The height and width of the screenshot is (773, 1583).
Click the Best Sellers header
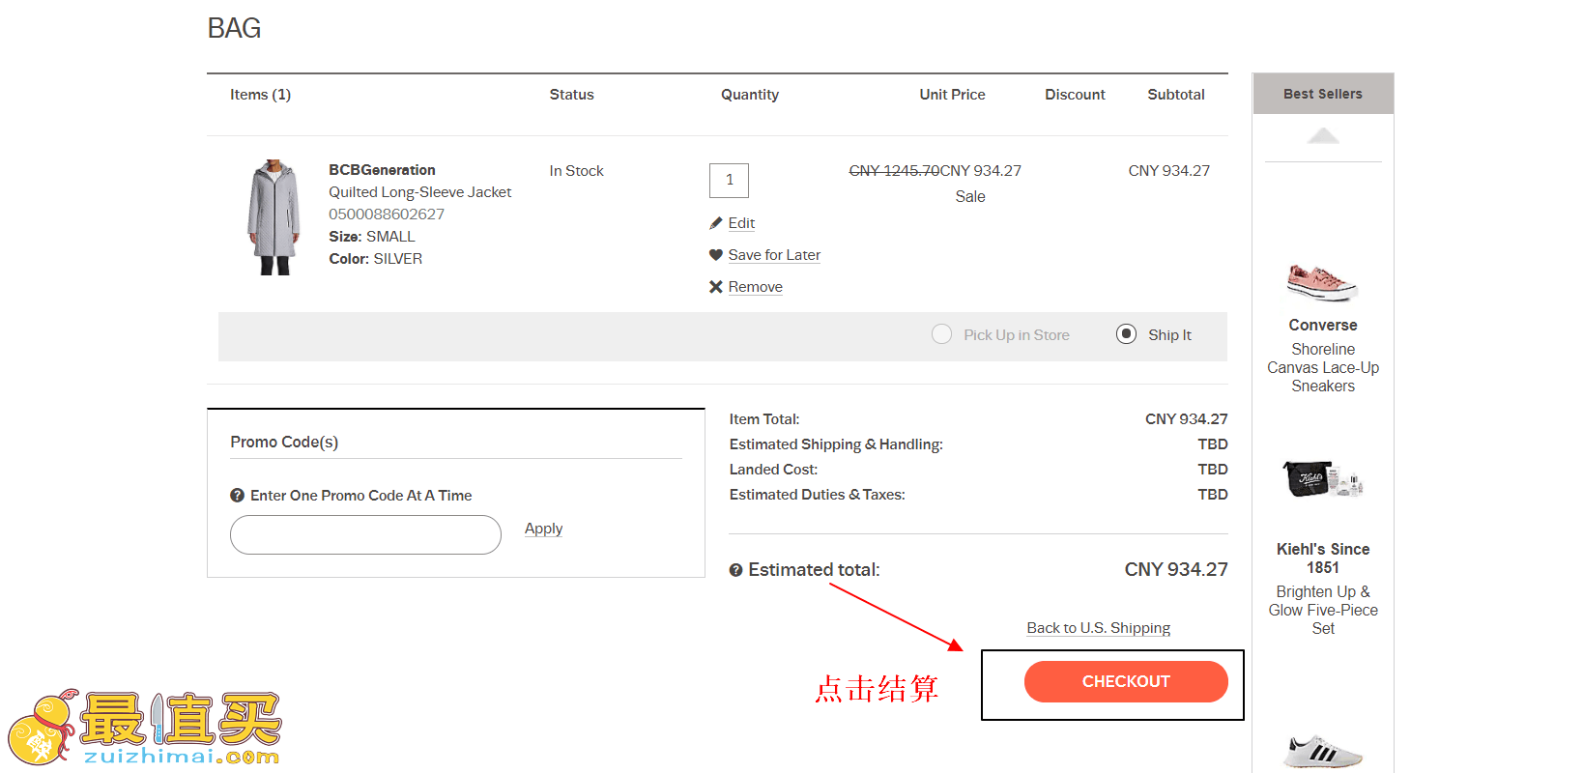pyautogui.click(x=1323, y=94)
